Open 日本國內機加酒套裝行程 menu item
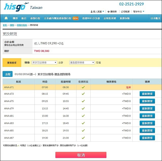This screenshot has height=161, width=162. click(57, 18)
